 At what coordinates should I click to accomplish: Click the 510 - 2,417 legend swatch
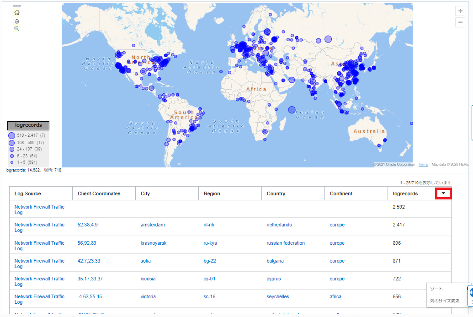tap(11, 136)
